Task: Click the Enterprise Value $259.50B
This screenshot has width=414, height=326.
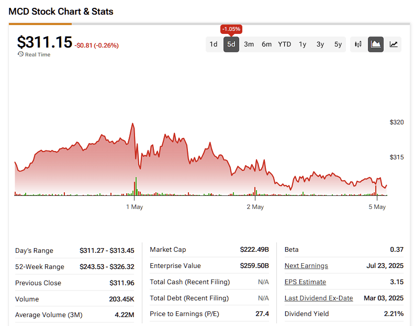Action: (x=254, y=265)
